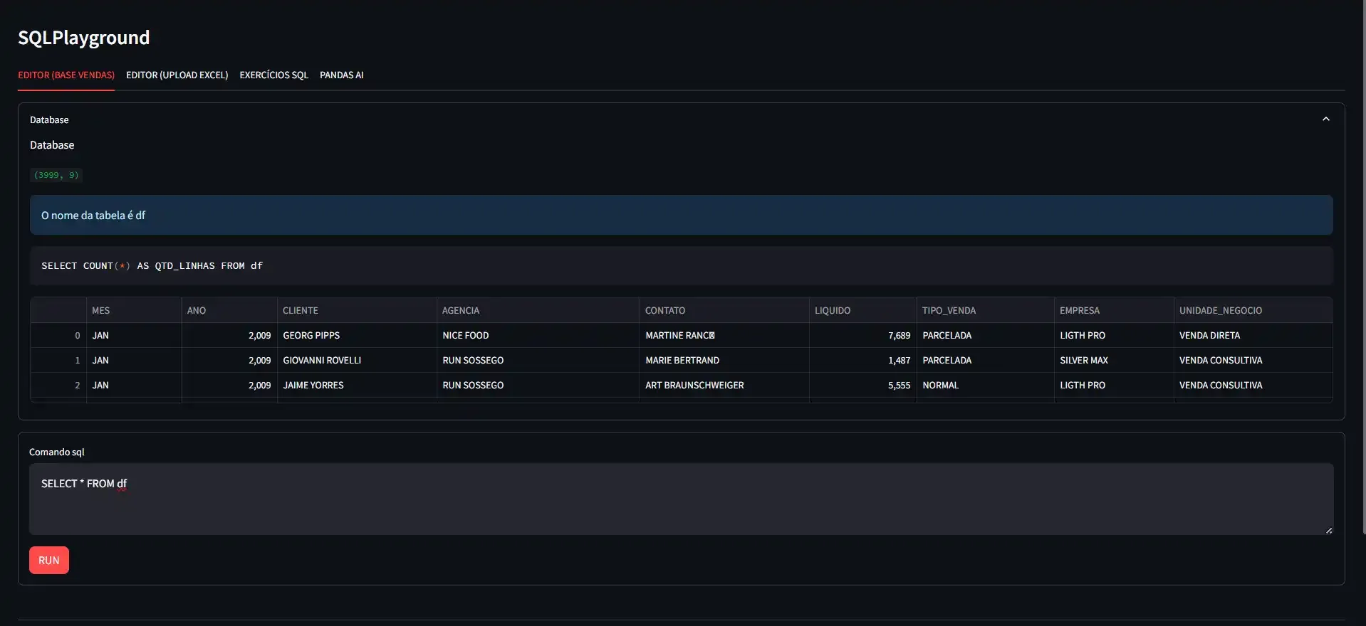Click VENDA CONSULTIVA in SILVER MAX row

1253,360
